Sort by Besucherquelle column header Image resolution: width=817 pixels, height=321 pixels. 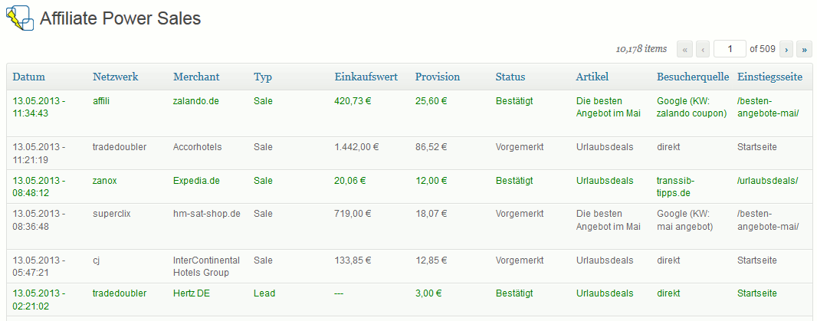coord(693,77)
